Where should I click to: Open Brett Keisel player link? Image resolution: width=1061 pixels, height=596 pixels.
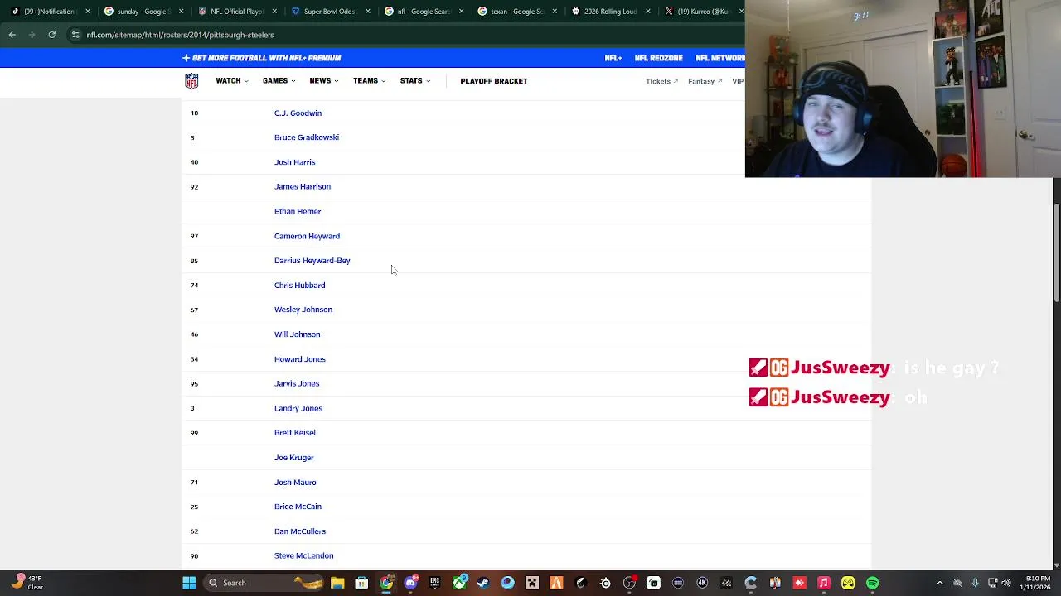(294, 433)
